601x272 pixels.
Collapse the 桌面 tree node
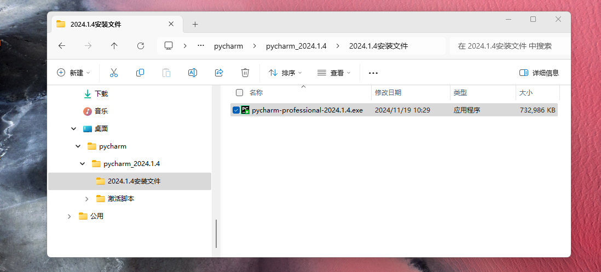(73, 129)
